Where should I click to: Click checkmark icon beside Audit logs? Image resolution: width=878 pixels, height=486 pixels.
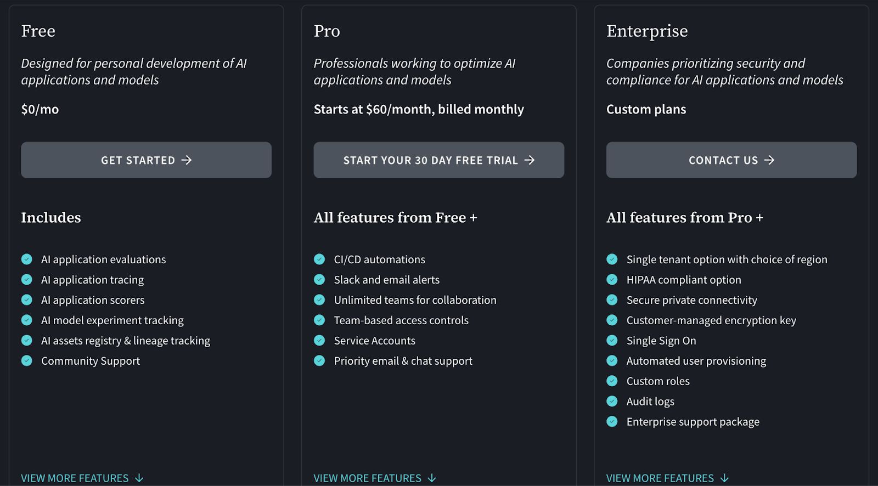coord(612,401)
